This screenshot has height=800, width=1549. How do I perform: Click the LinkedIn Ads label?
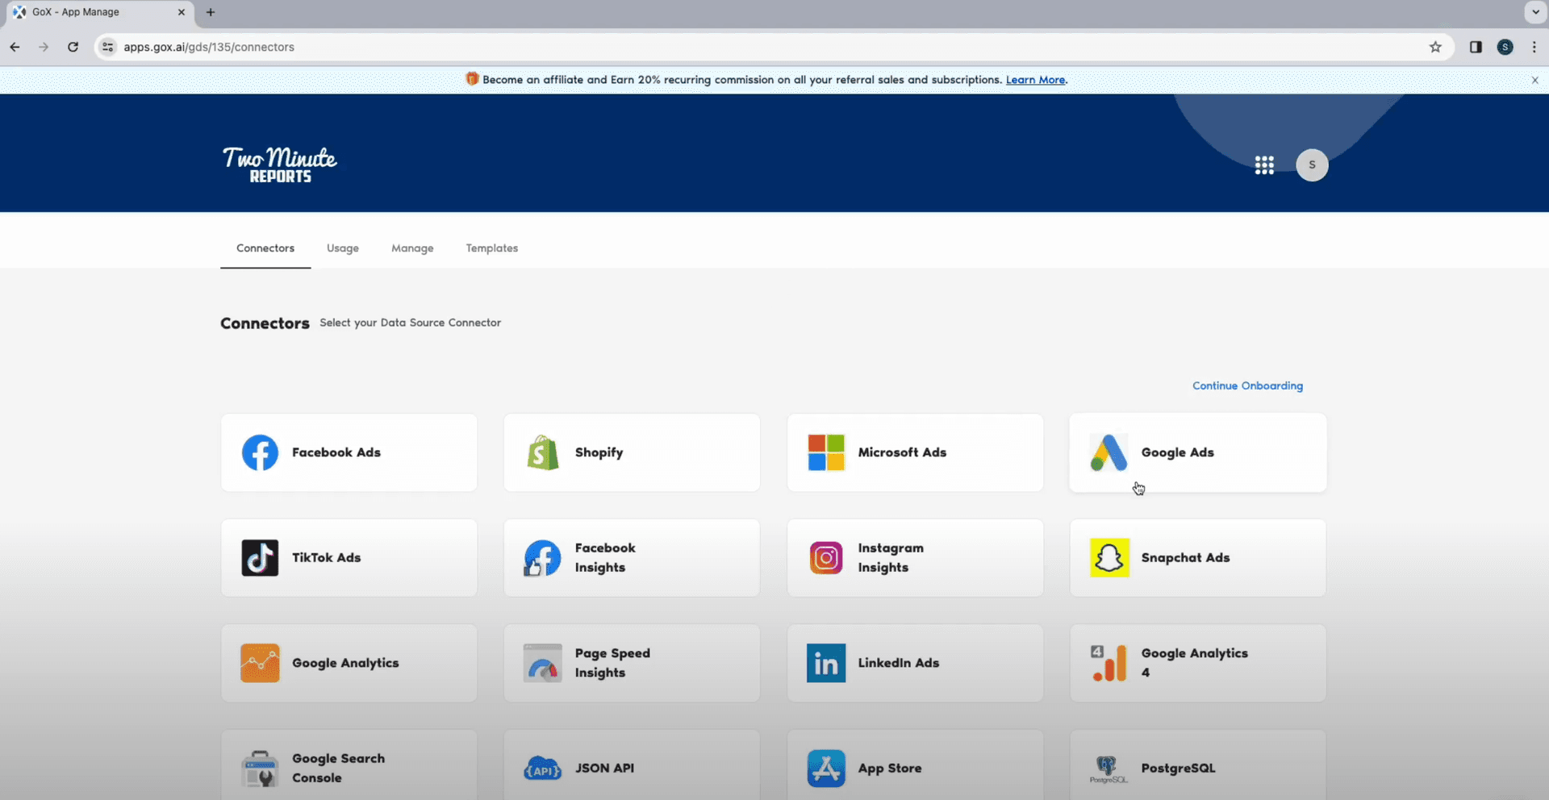[x=899, y=663]
